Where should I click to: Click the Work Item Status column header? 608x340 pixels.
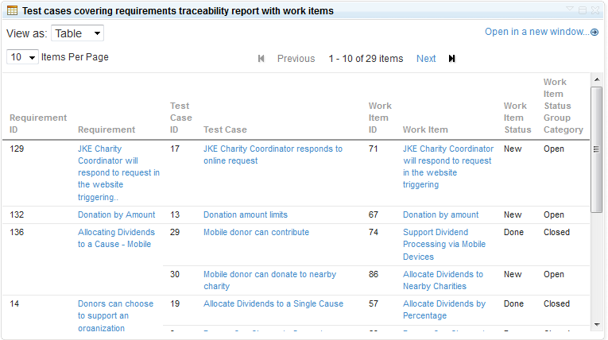(517, 118)
